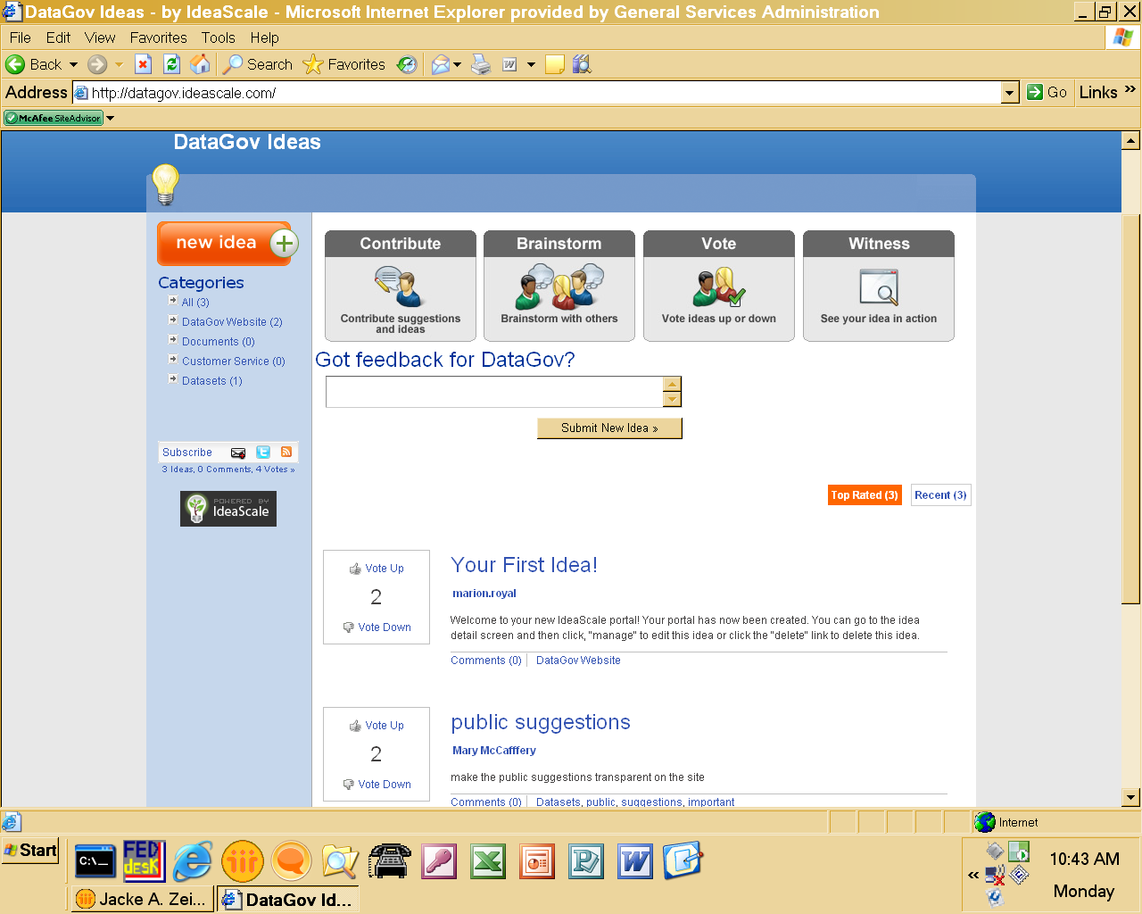Click the Powered by IdeaScale logo
The image size is (1142, 914).
(x=228, y=509)
